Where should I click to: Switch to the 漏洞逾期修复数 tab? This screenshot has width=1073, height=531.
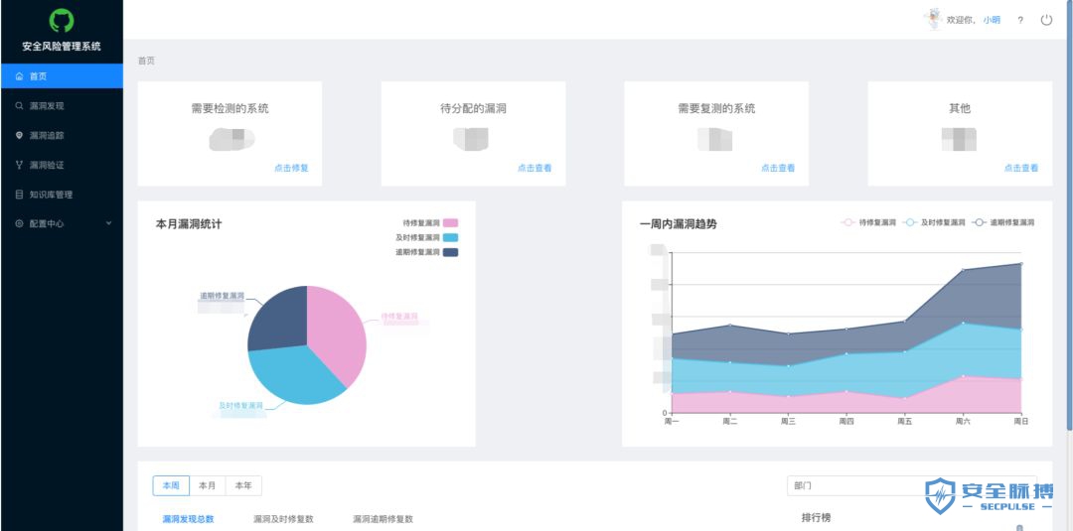[383, 519]
